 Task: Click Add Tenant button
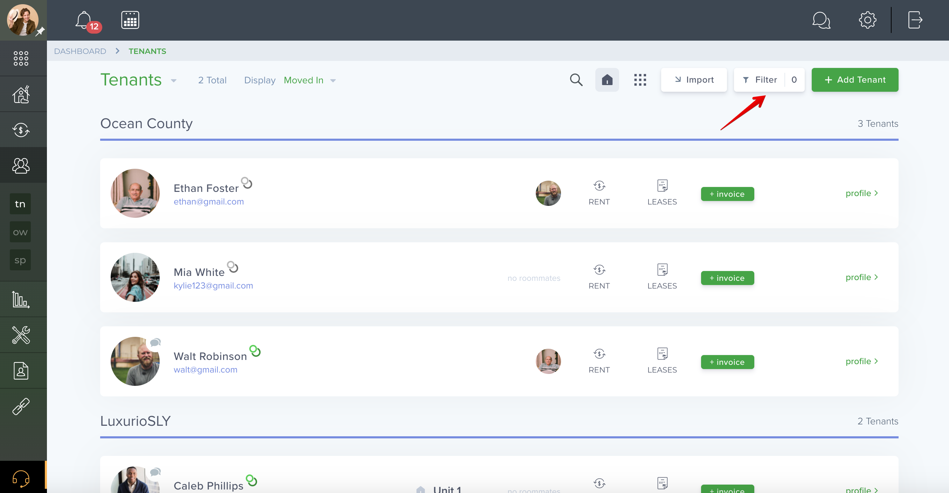pyautogui.click(x=855, y=79)
